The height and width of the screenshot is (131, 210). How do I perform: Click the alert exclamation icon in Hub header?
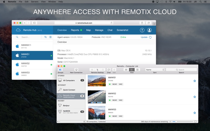pos(142,30)
